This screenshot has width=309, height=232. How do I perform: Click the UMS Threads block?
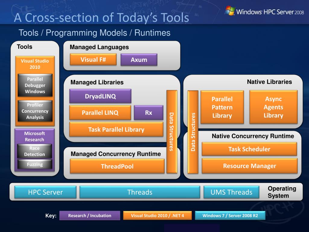pyautogui.click(x=231, y=192)
